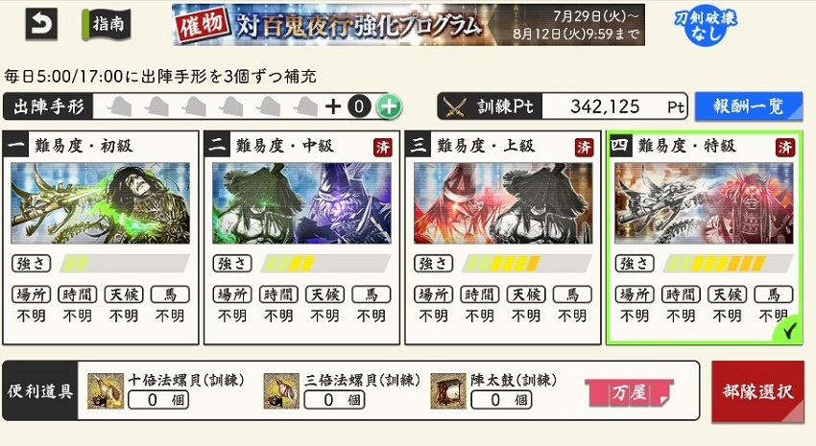
Task: Open the 報酬一覧 rewards list
Action: point(749,106)
